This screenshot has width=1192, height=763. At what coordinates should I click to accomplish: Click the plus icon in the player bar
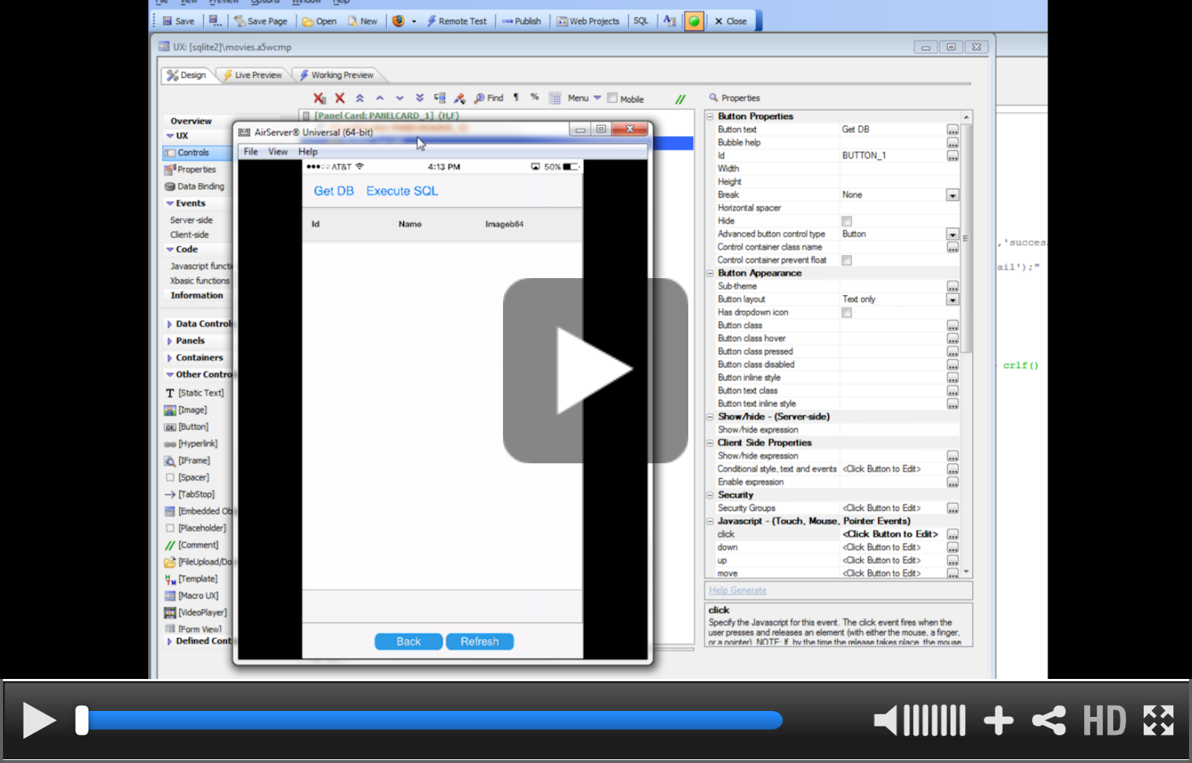pyautogui.click(x=999, y=721)
